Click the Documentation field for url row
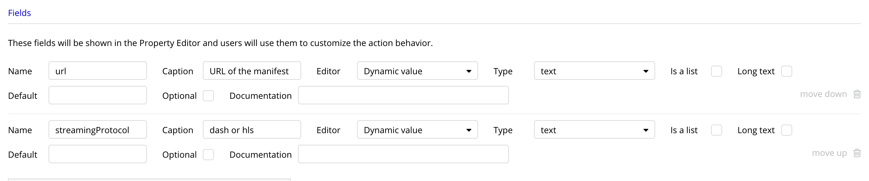 point(403,95)
